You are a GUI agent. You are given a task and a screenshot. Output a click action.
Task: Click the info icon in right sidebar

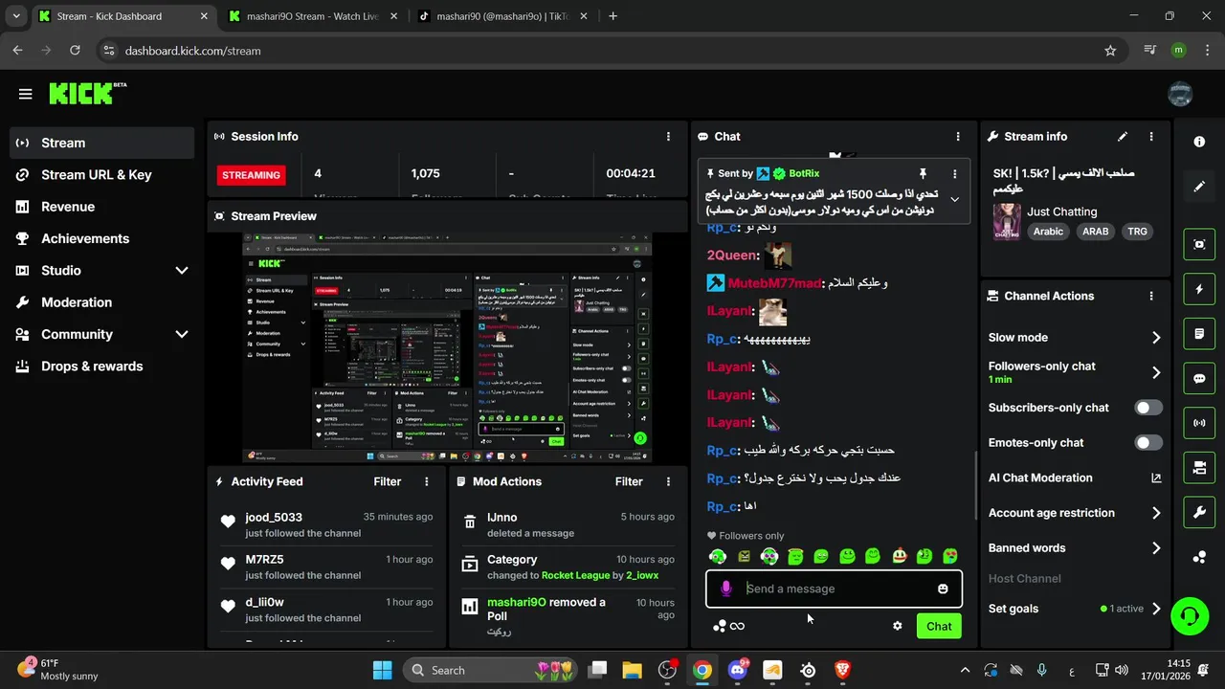click(1199, 142)
